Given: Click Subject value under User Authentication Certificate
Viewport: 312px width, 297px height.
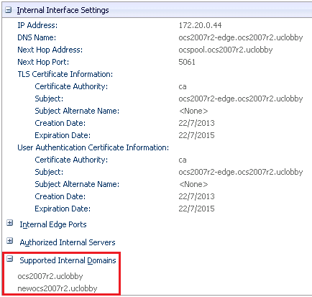Looking at the screenshot, I should click(x=241, y=172).
